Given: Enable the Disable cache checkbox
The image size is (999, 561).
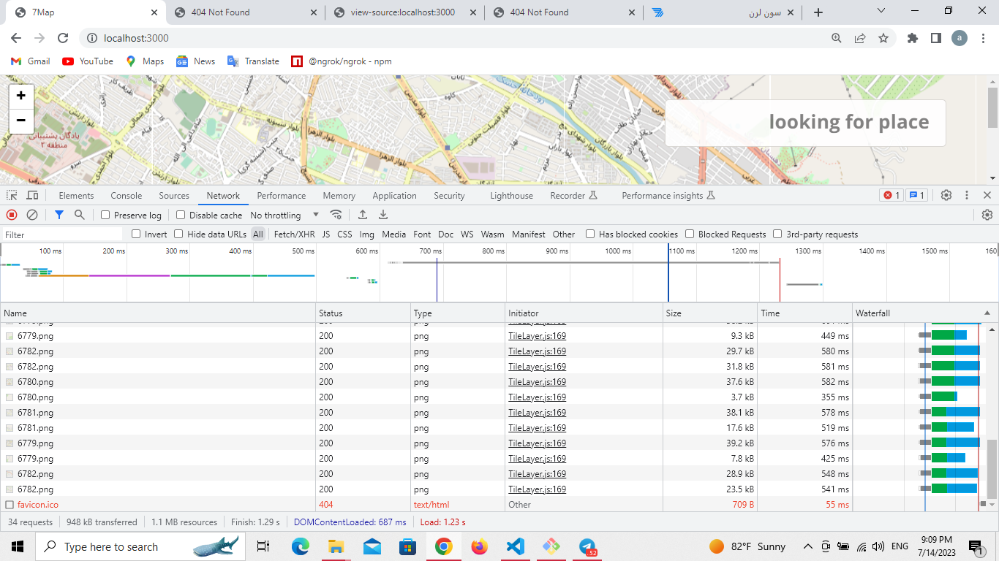Looking at the screenshot, I should click(x=181, y=215).
